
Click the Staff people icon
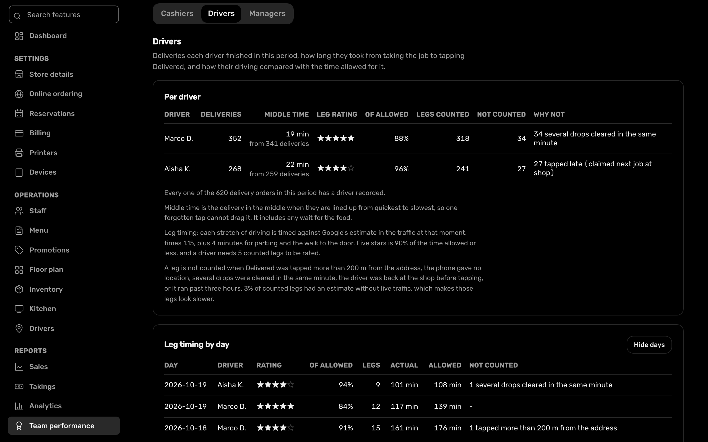pos(19,211)
